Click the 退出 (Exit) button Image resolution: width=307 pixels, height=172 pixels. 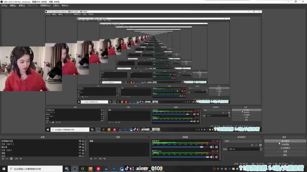[x=285, y=155]
